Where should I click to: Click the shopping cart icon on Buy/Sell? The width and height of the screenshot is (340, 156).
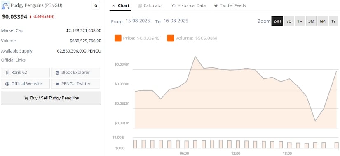coord(26,98)
